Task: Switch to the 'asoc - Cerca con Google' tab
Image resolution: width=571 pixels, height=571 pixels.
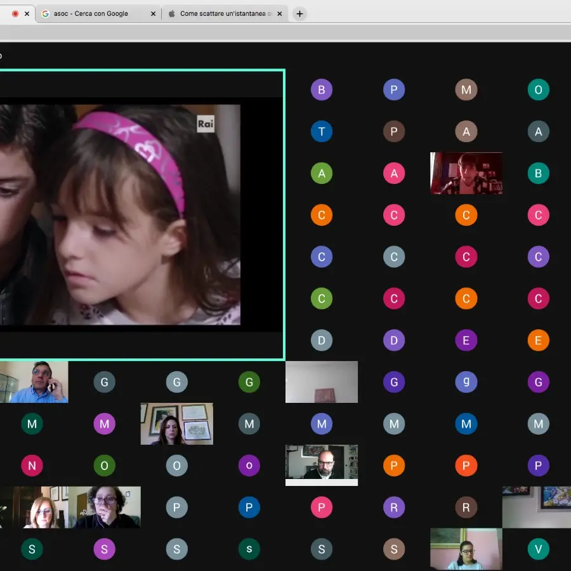Action: point(98,14)
